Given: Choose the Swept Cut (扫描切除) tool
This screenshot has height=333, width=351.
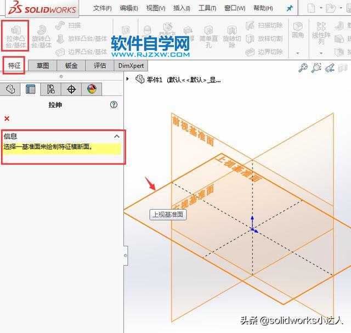Looking at the screenshot, I should 264,25.
